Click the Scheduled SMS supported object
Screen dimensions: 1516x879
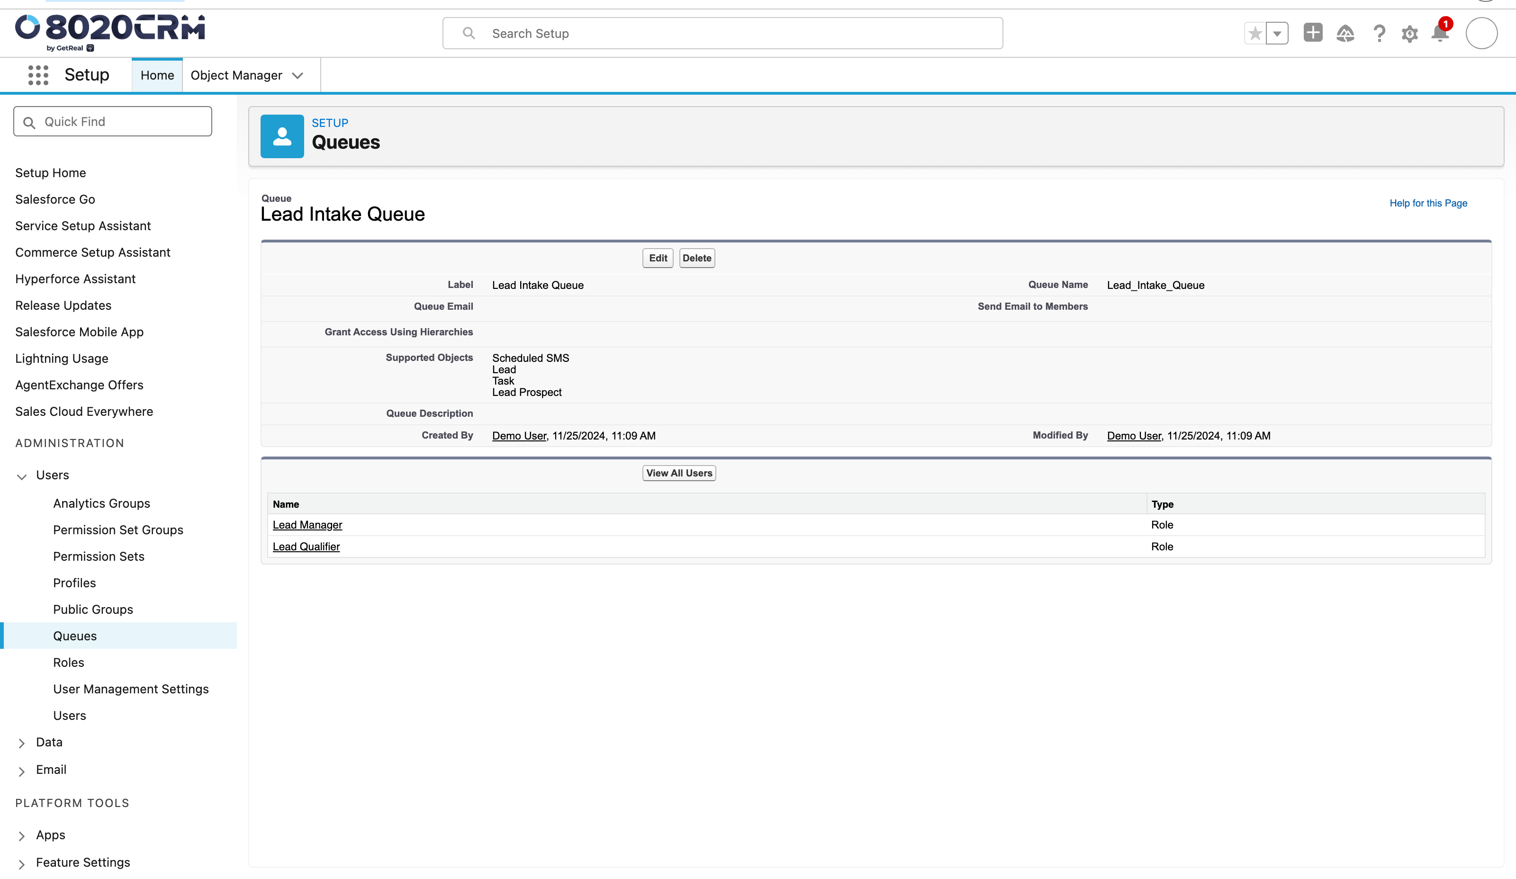(531, 358)
